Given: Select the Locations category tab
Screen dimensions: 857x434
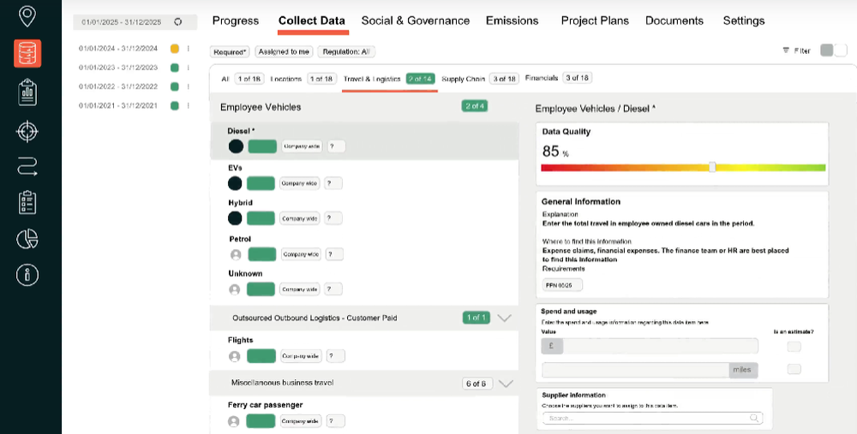Looking at the screenshot, I should [x=303, y=79].
